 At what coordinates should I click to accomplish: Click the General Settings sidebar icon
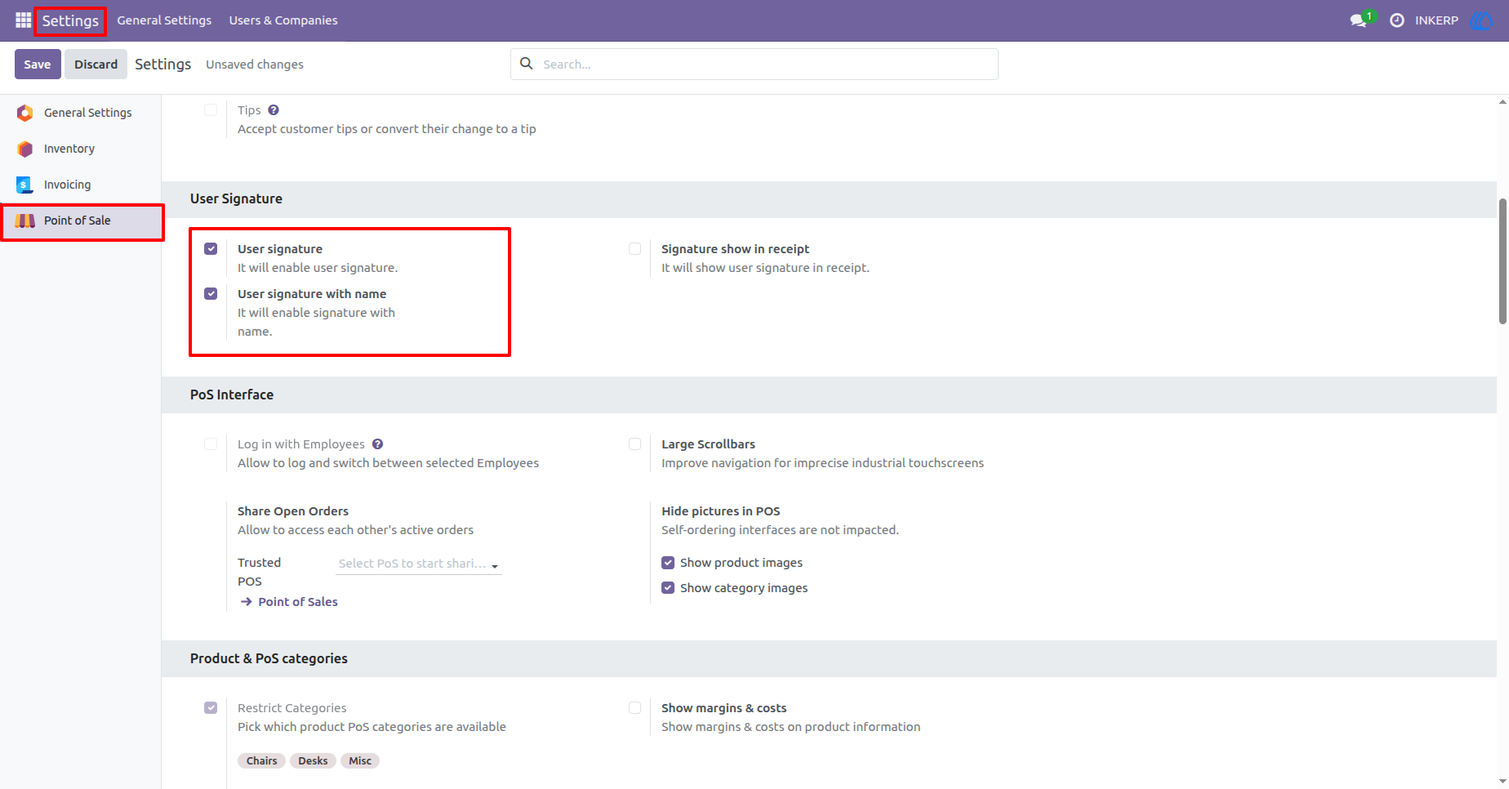25,113
